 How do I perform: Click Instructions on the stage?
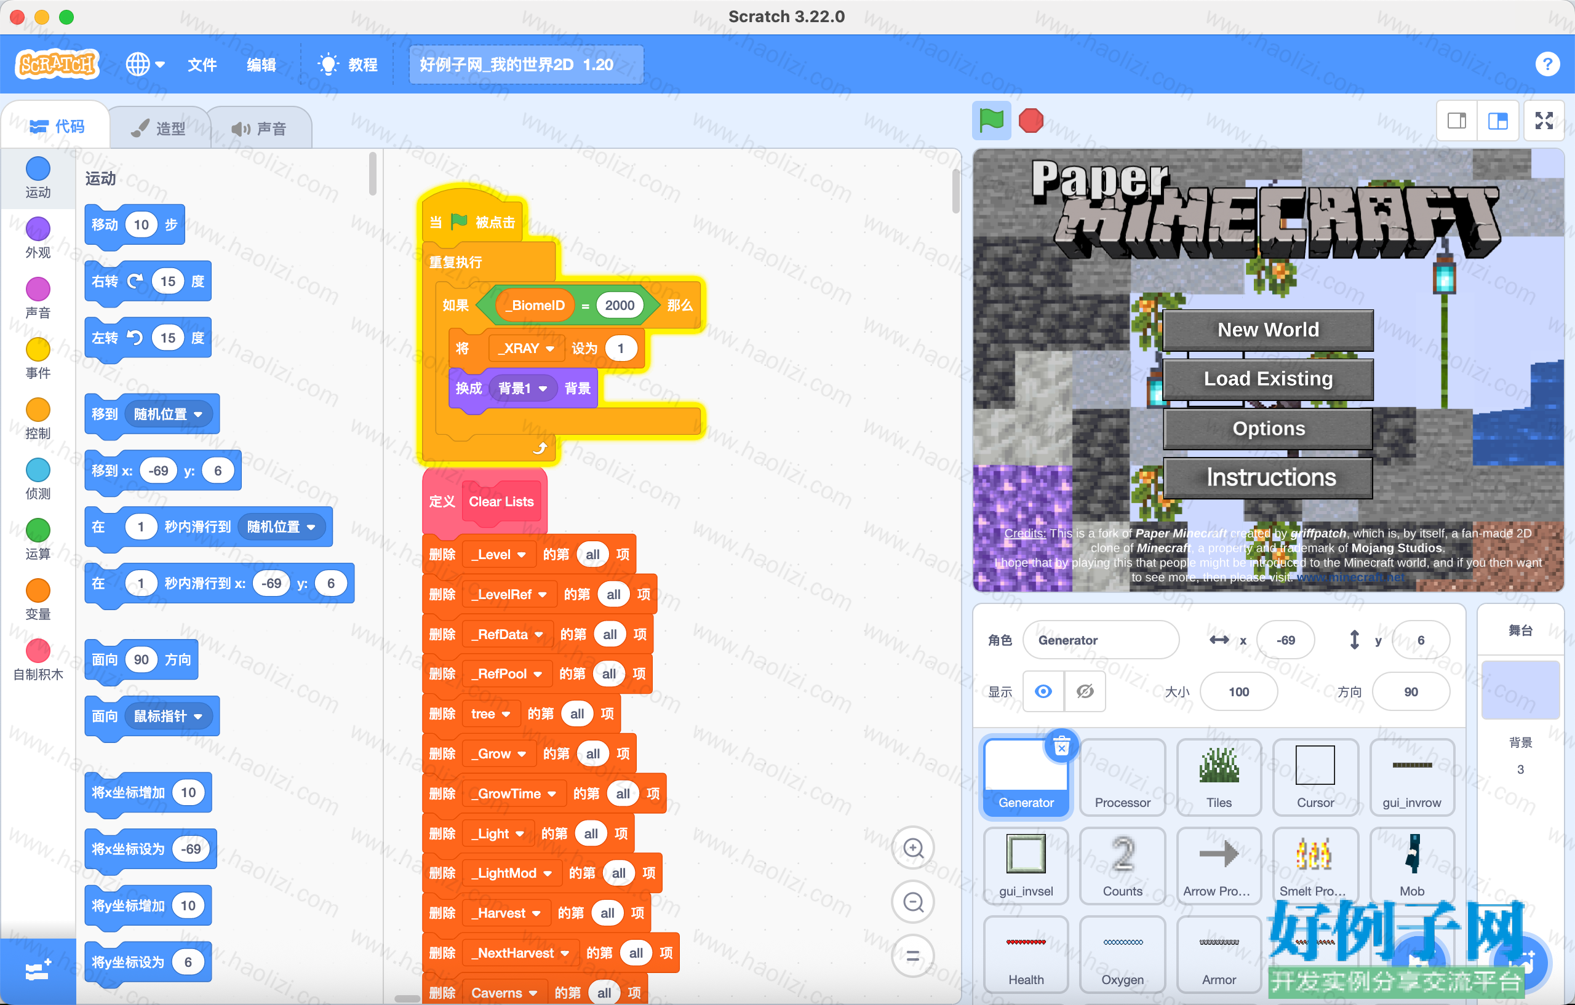coord(1267,478)
